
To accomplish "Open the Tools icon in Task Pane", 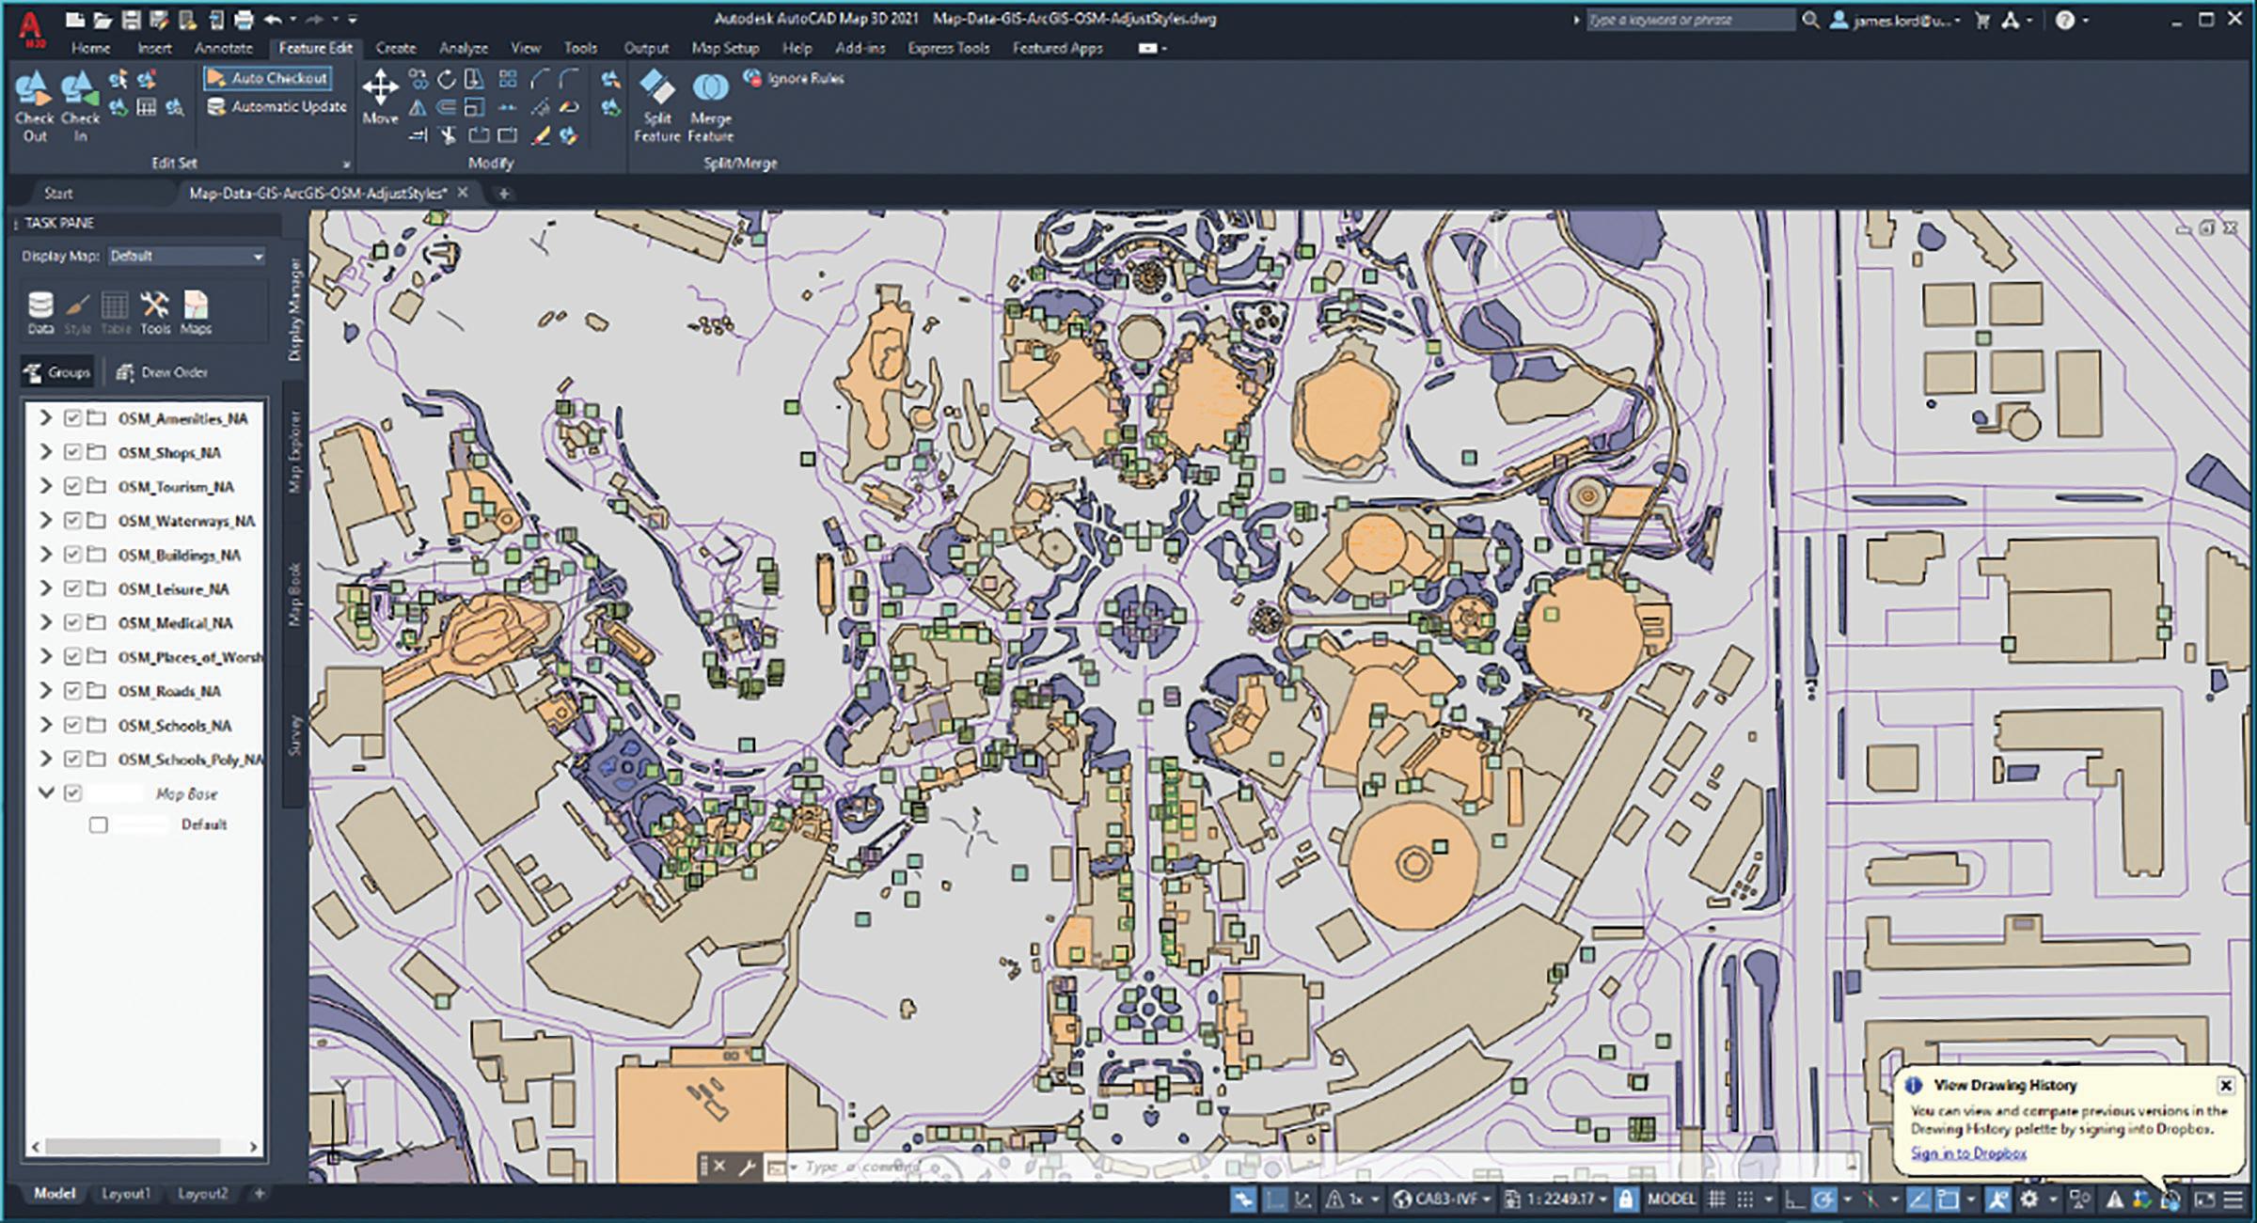I will pyautogui.click(x=155, y=313).
